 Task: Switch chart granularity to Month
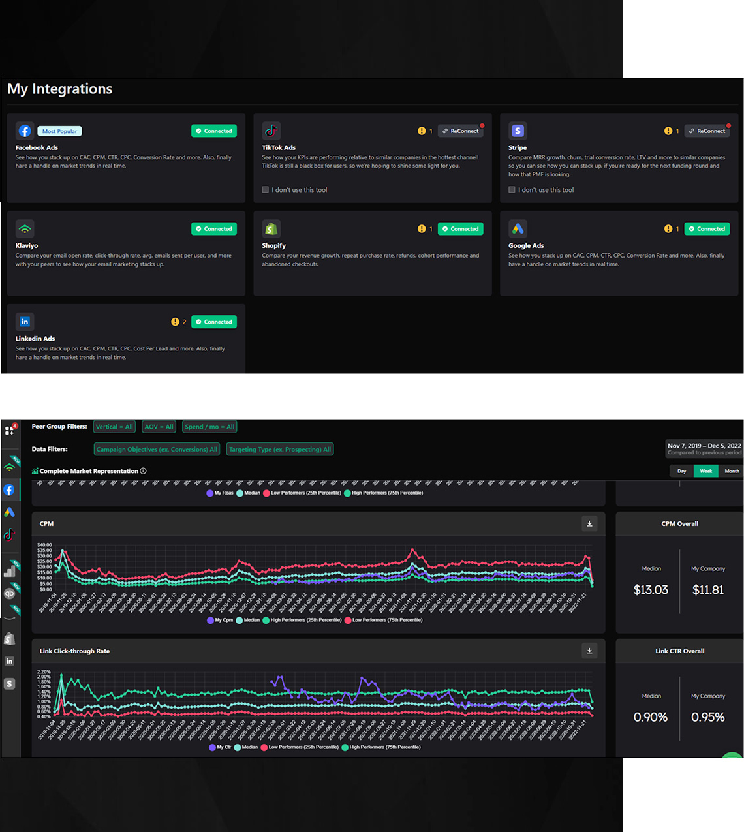click(732, 471)
